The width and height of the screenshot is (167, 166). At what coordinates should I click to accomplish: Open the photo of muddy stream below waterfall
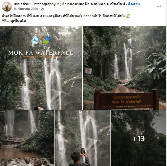(27, 138)
